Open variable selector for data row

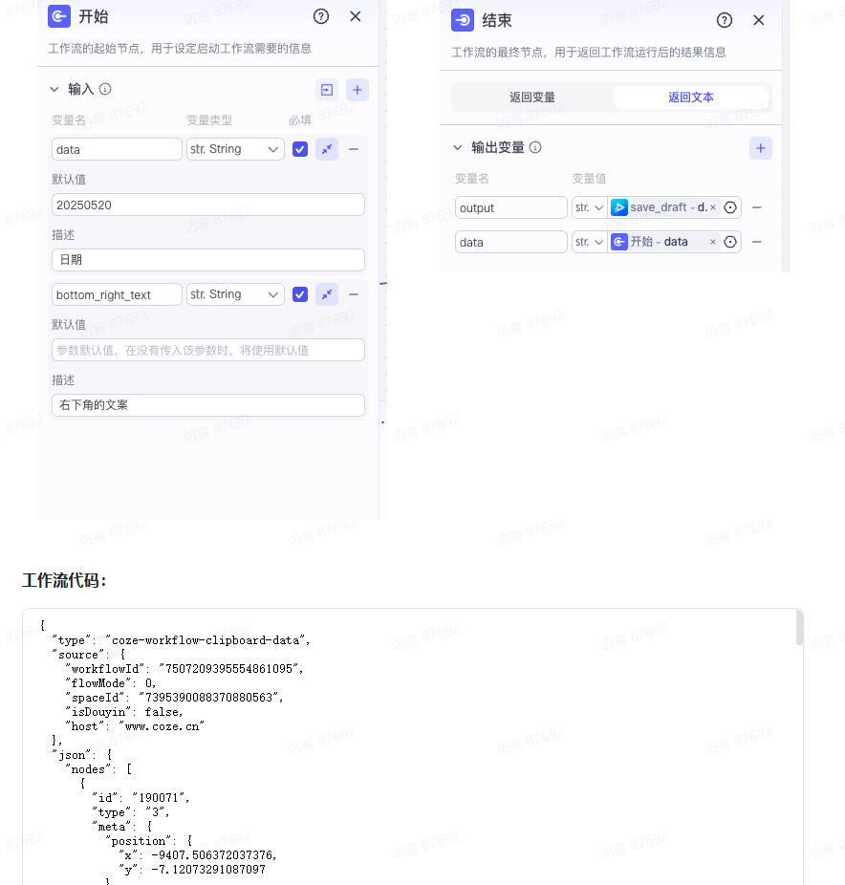[730, 242]
